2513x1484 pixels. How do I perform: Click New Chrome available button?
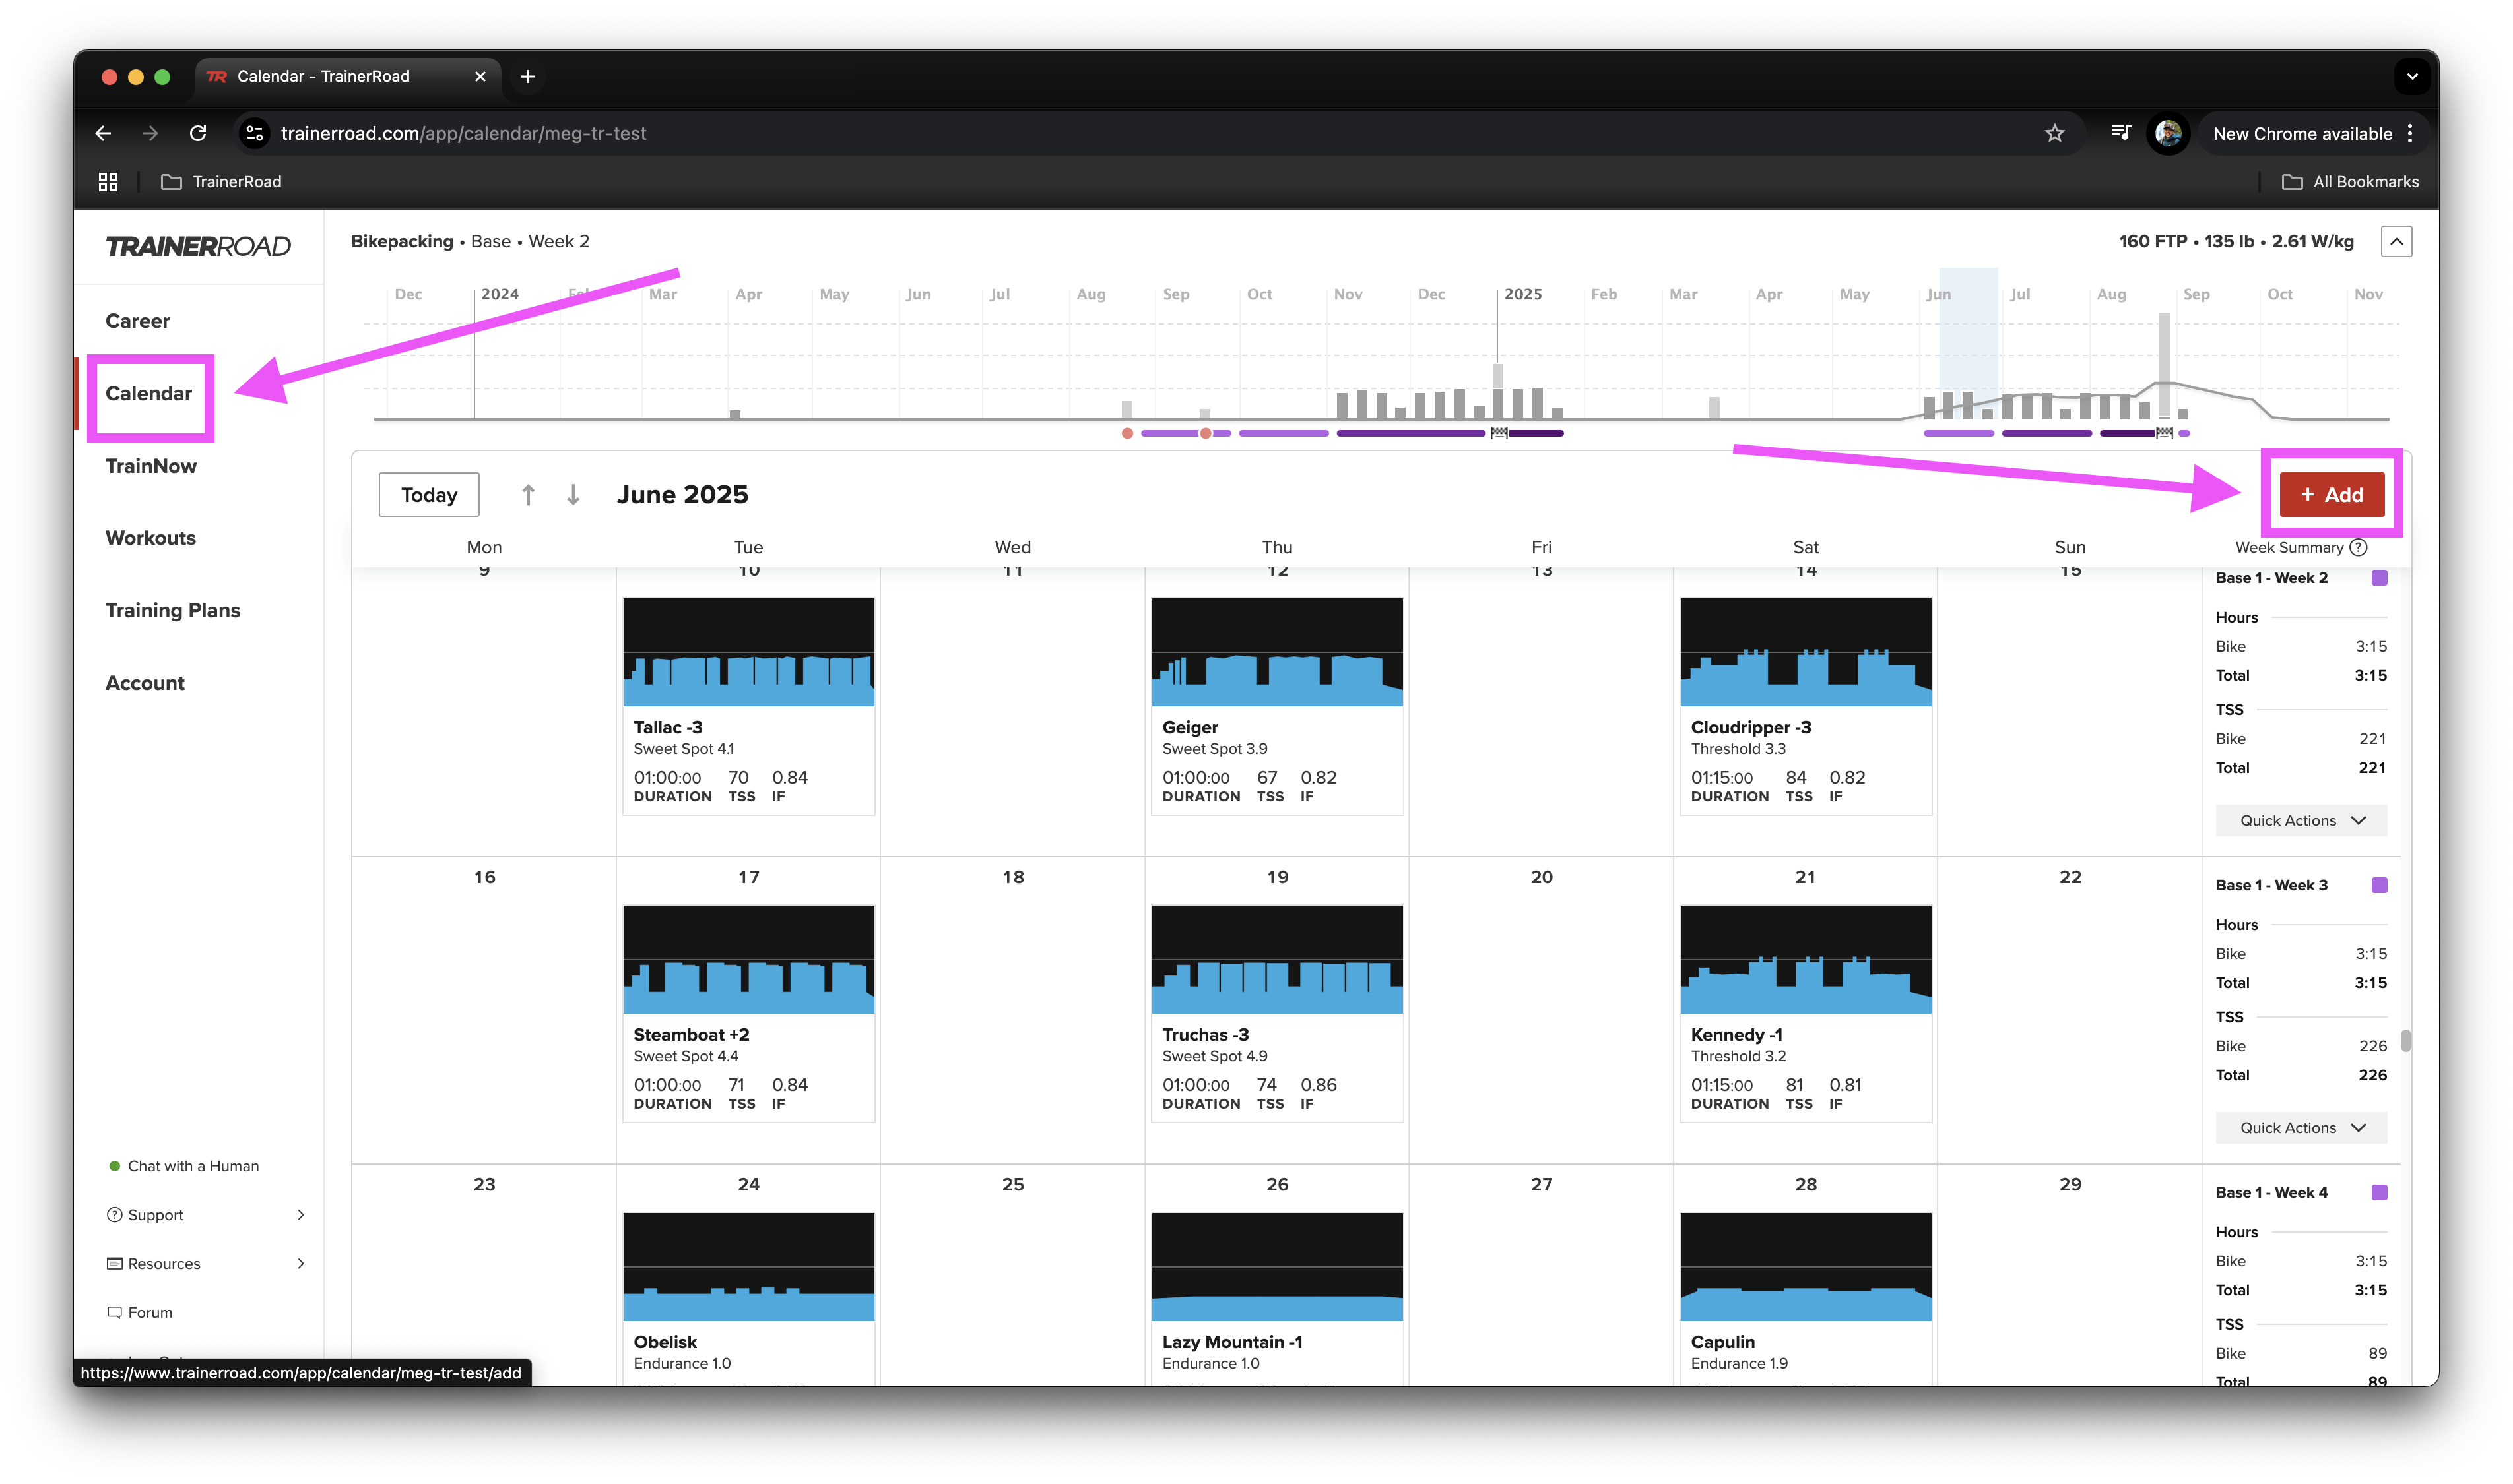pyautogui.click(x=2302, y=133)
